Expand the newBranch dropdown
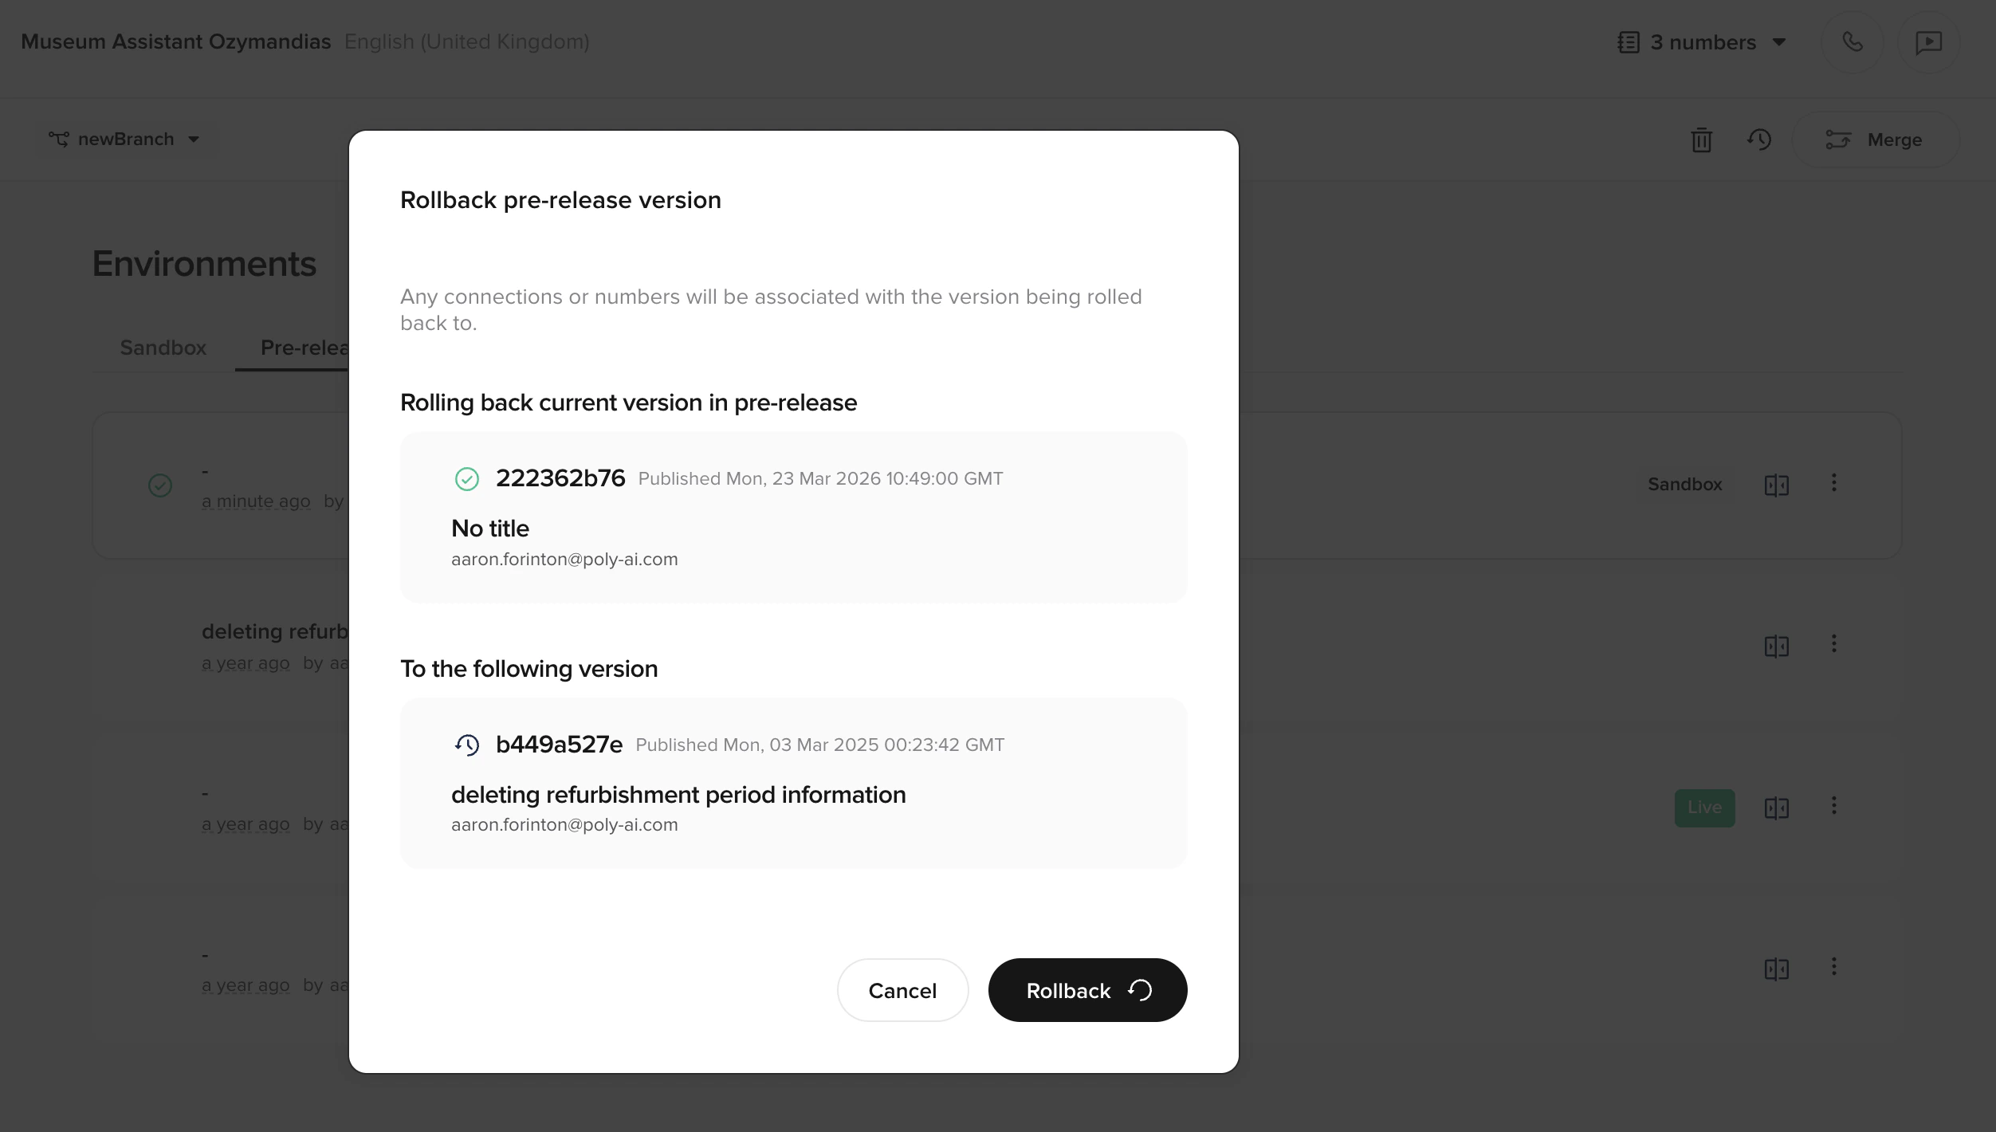The height and width of the screenshot is (1132, 1996). point(194,139)
